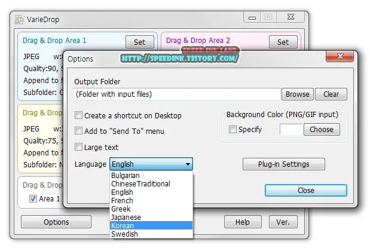Open Options in the VarieDrop window
The image size is (370, 248).
56,222
